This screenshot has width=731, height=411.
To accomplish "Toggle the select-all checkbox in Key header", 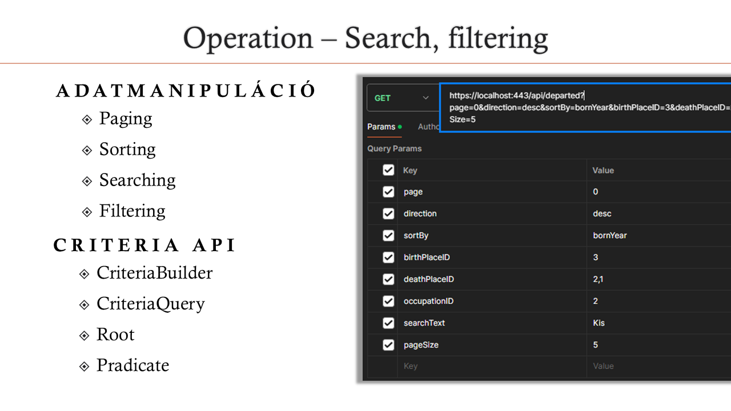I will click(x=388, y=170).
